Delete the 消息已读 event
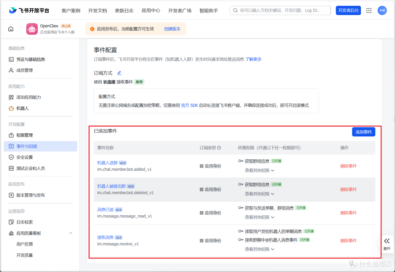Image resolution: width=395 pixels, height=272 pixels. coord(349,213)
